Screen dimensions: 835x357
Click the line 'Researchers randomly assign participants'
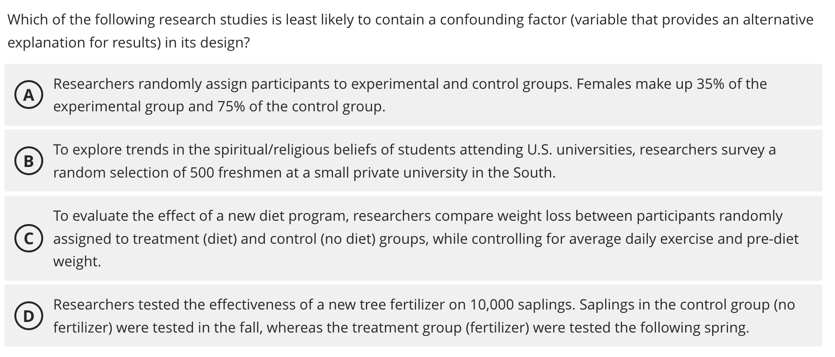pyautogui.click(x=410, y=84)
